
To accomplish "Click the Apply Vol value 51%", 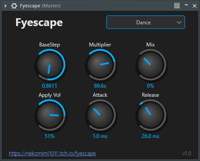I will 50,136.
